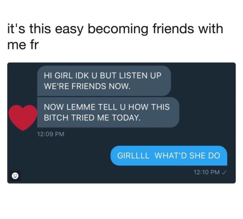Tap the 12:09 PM timestamp
The width and height of the screenshot is (243, 219).
point(51,134)
